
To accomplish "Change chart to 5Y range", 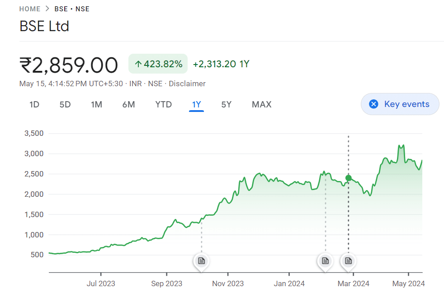I will 227,105.
